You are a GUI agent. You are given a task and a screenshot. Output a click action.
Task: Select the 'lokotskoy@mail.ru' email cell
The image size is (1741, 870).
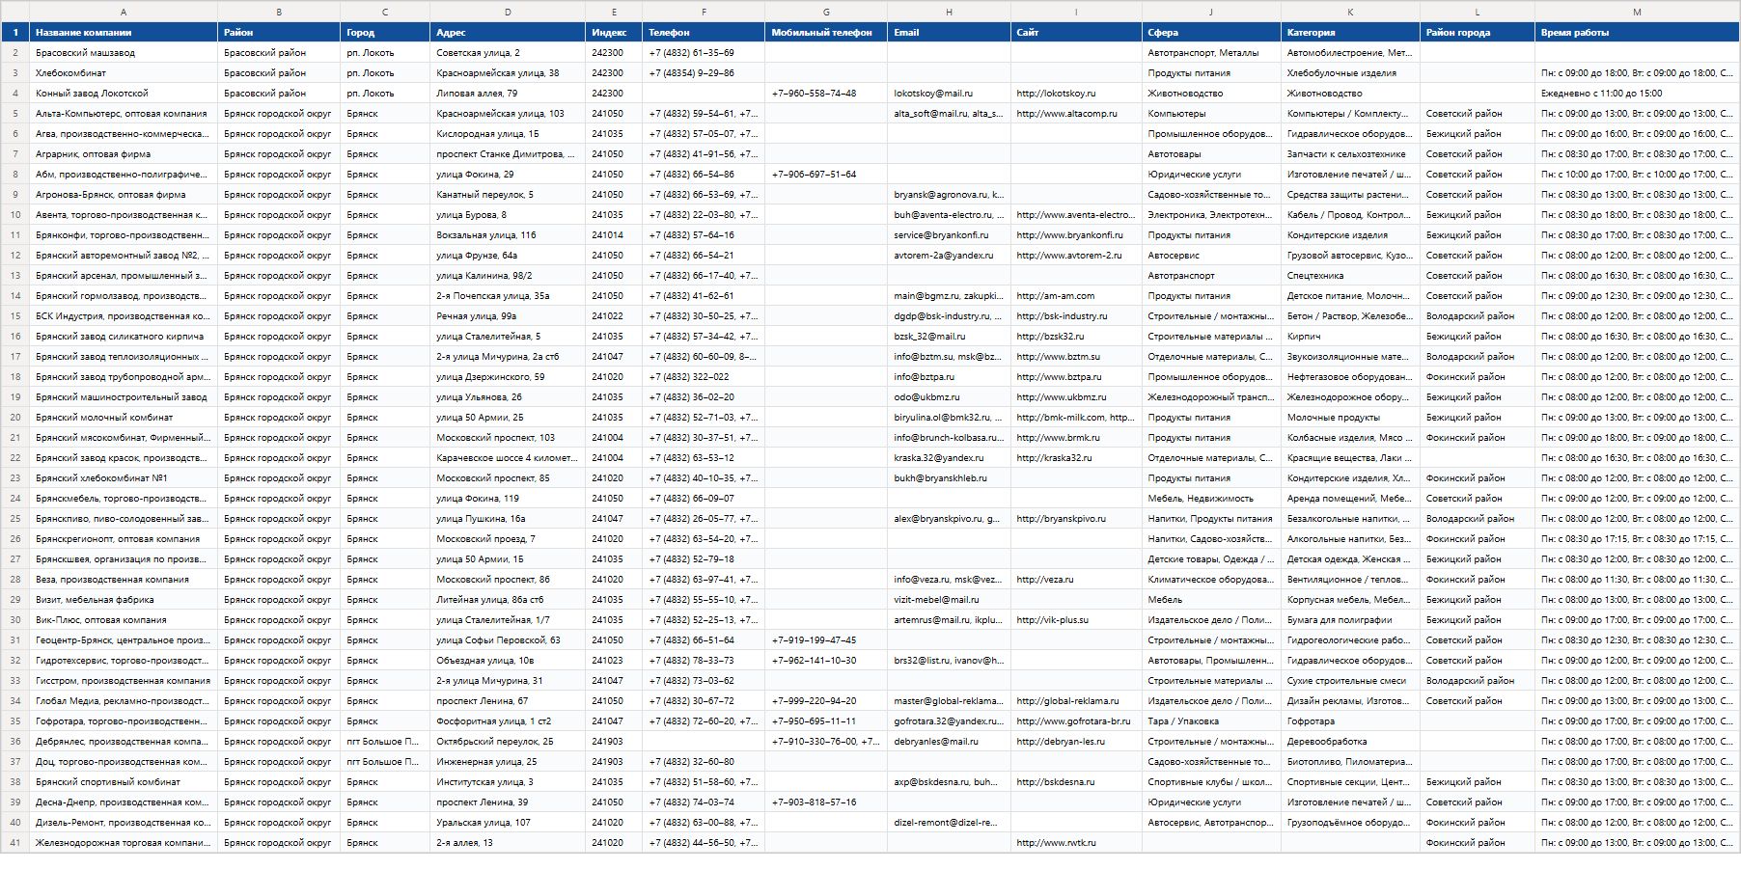pyautogui.click(x=949, y=94)
